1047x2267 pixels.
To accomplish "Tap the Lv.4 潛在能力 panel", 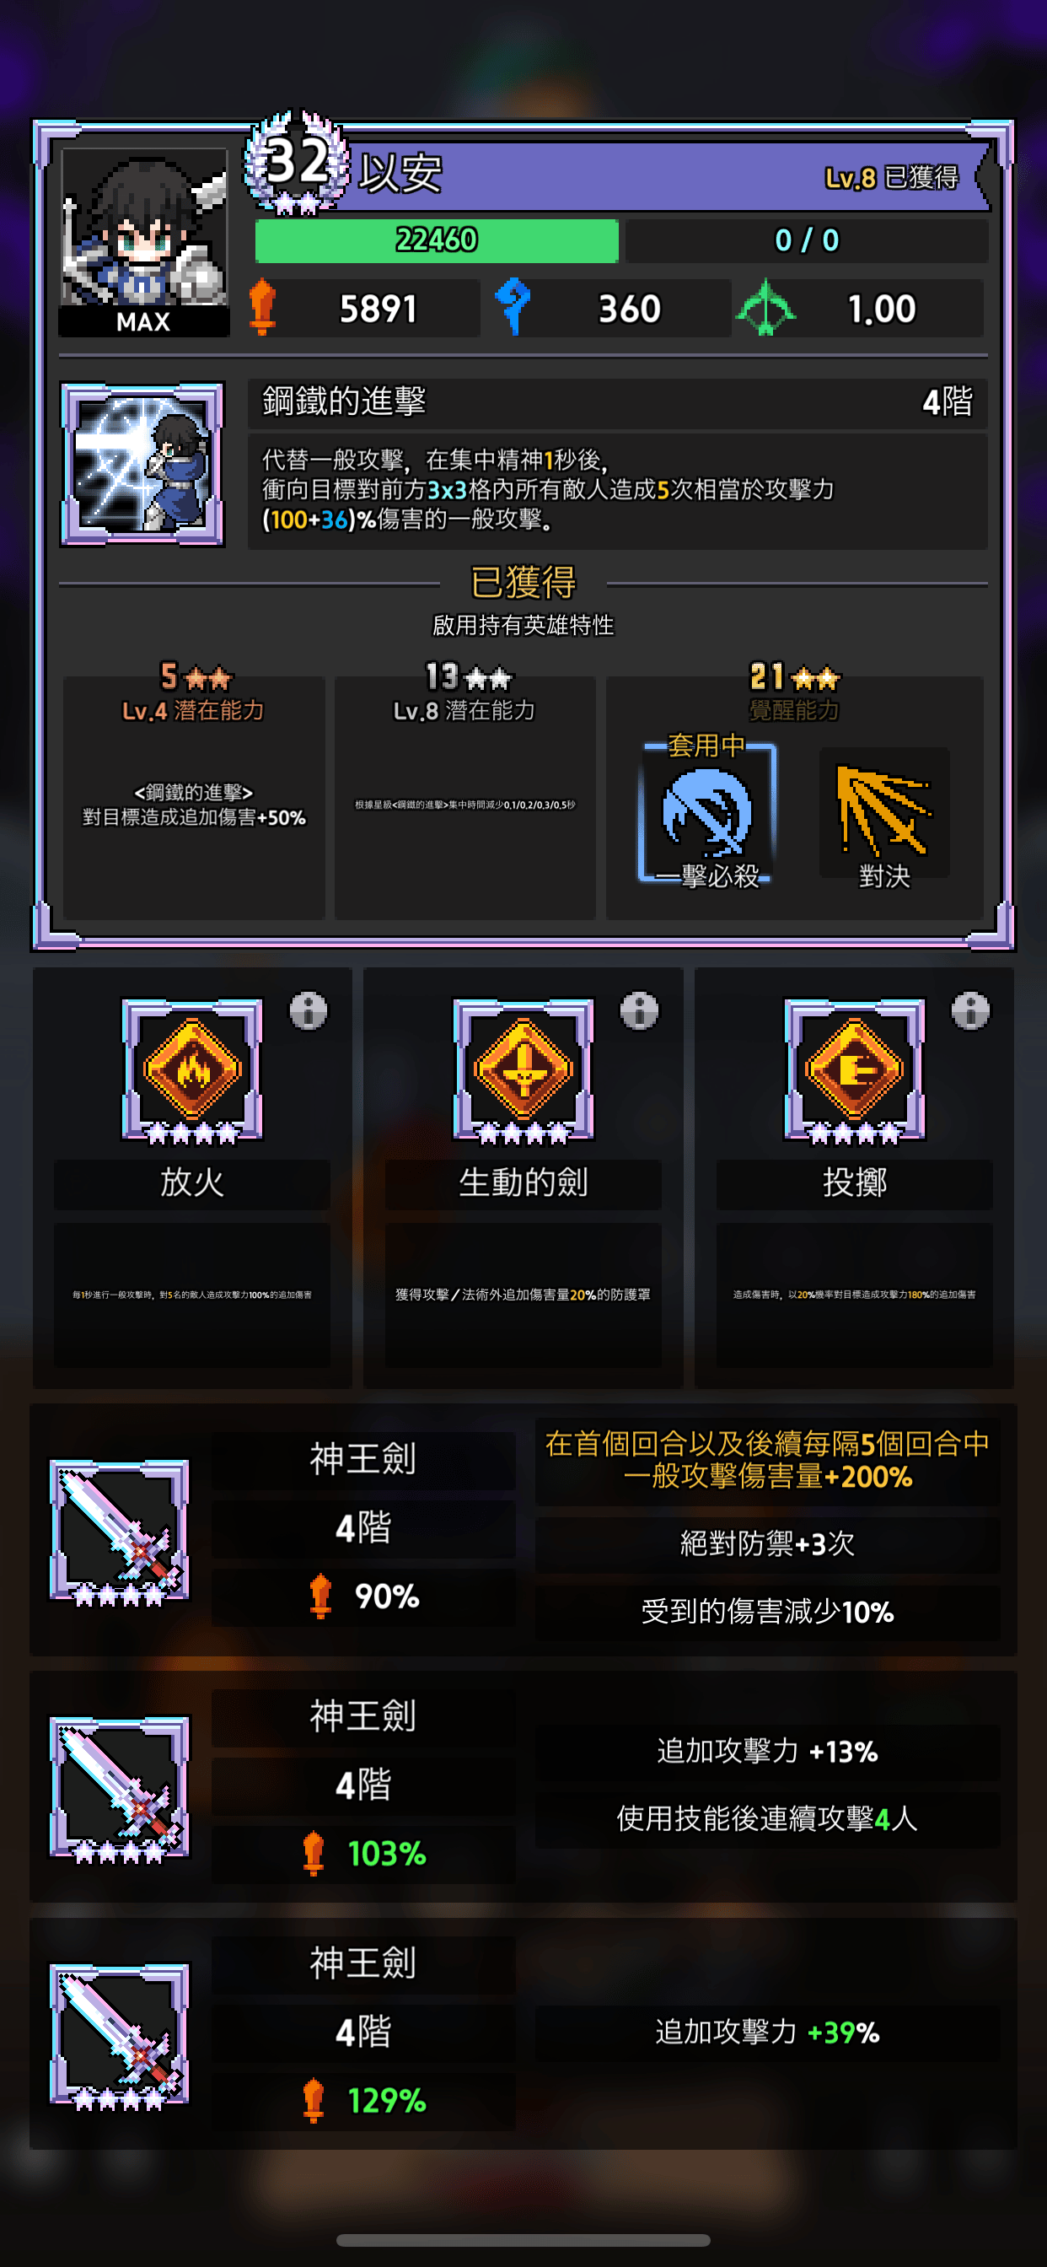I will pyautogui.click(x=194, y=797).
